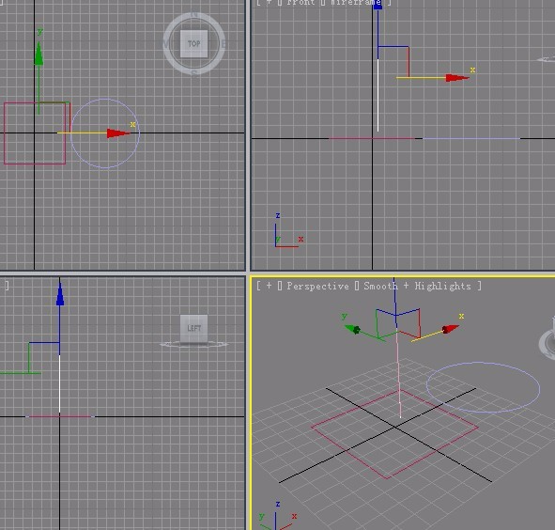Grab the red X-axis arrow in Top viewport
555x530 pixels.
coord(118,133)
